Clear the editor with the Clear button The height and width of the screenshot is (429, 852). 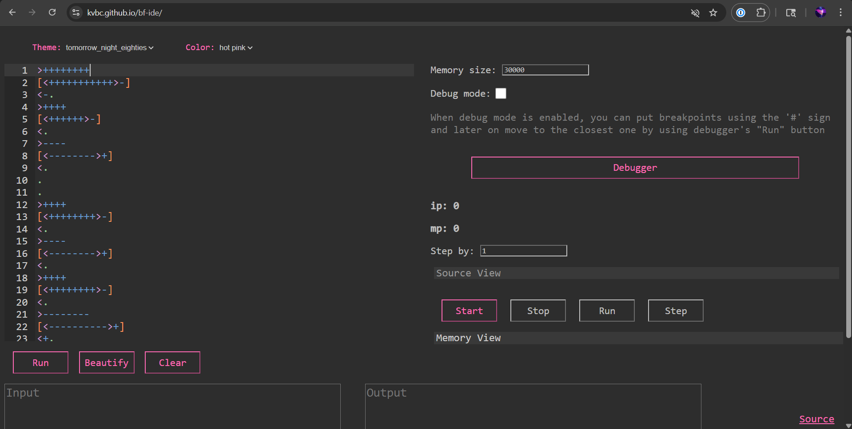point(172,362)
